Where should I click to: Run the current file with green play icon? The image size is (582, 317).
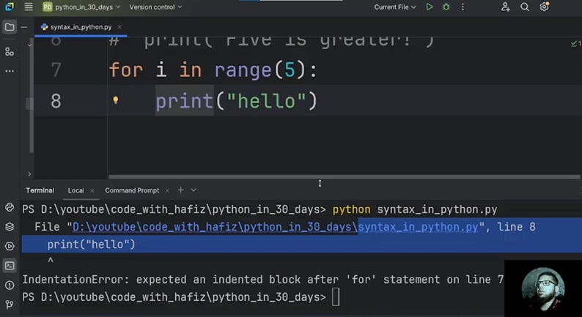tap(430, 7)
